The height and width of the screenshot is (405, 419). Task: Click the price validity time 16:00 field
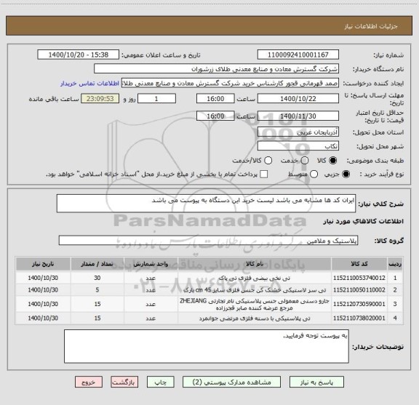click(x=215, y=116)
